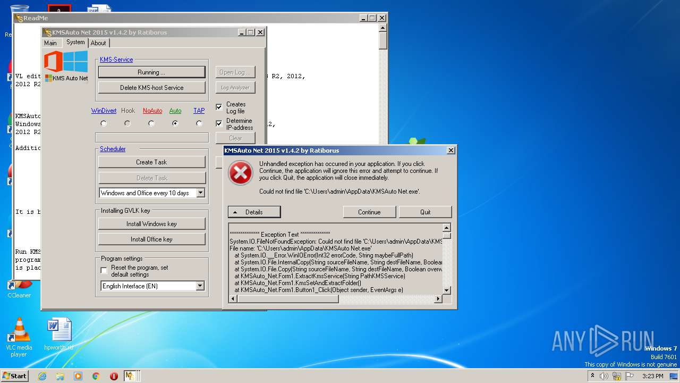
Task: Click Continue in the exception dialog
Action: (x=369, y=212)
